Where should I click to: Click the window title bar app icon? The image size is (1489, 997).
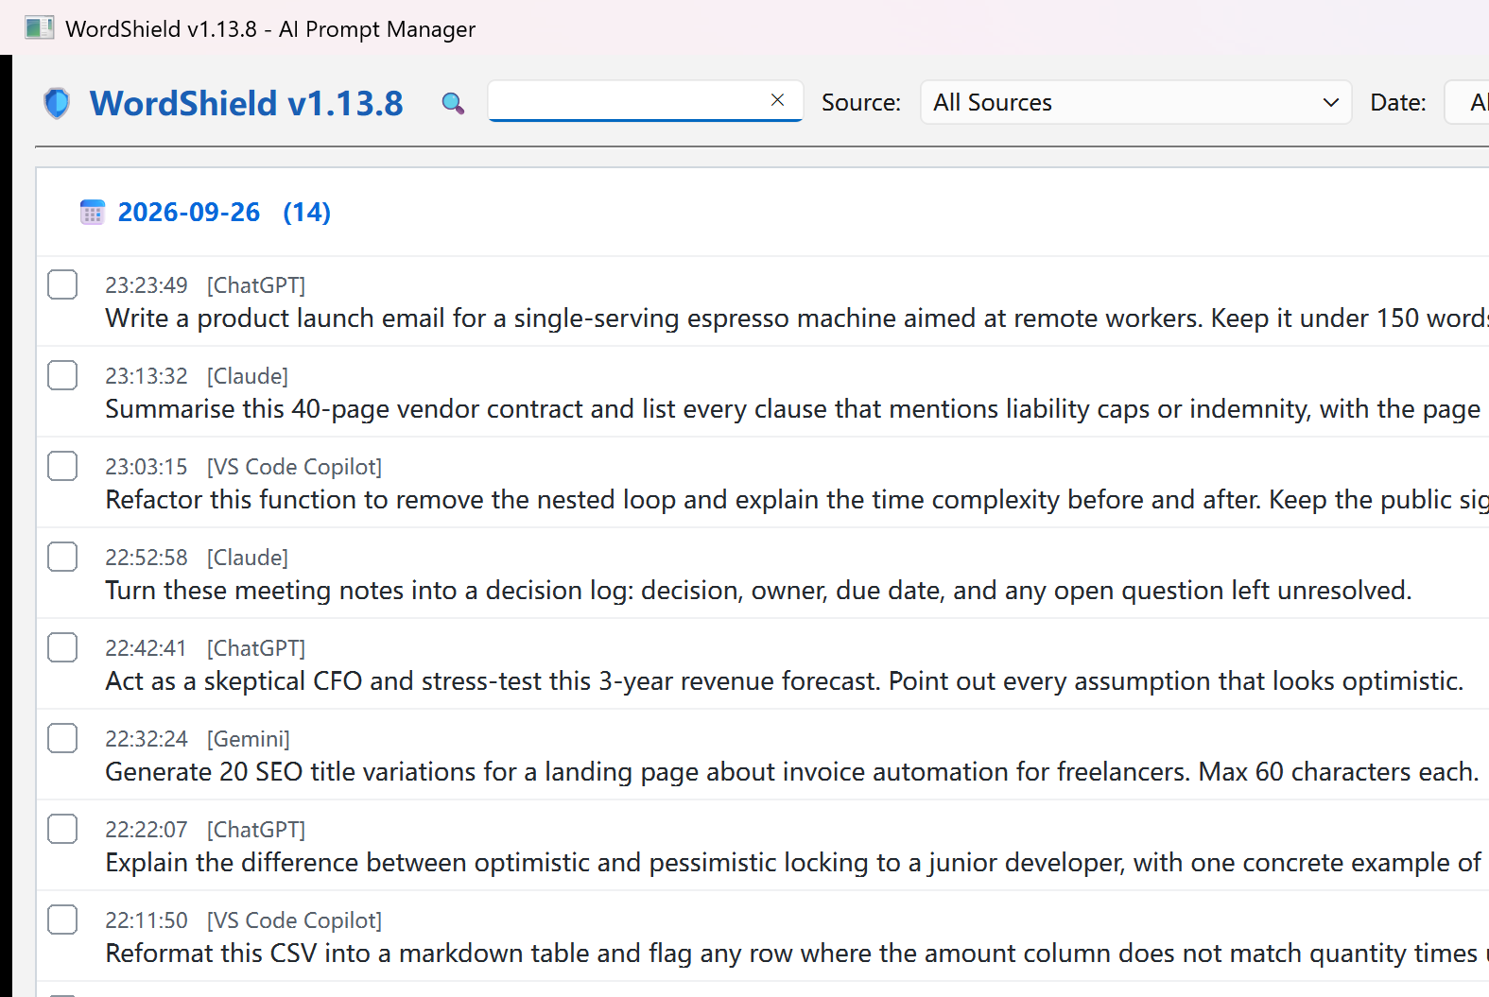(x=39, y=27)
